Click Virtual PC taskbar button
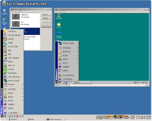Image resolution: width=152 pixels, height=121 pixels. [x=17, y=119]
